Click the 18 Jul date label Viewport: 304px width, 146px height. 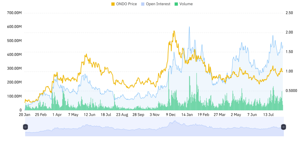[x=106, y=115]
